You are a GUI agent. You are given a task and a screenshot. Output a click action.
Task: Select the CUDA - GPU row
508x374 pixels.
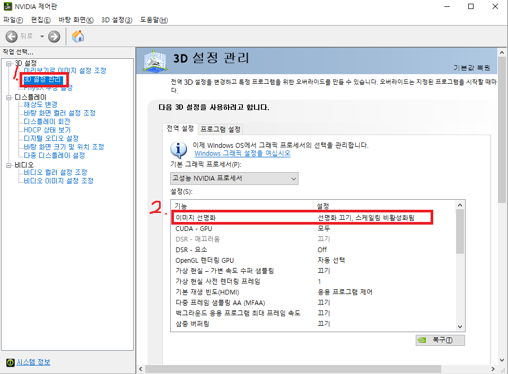[313, 229]
